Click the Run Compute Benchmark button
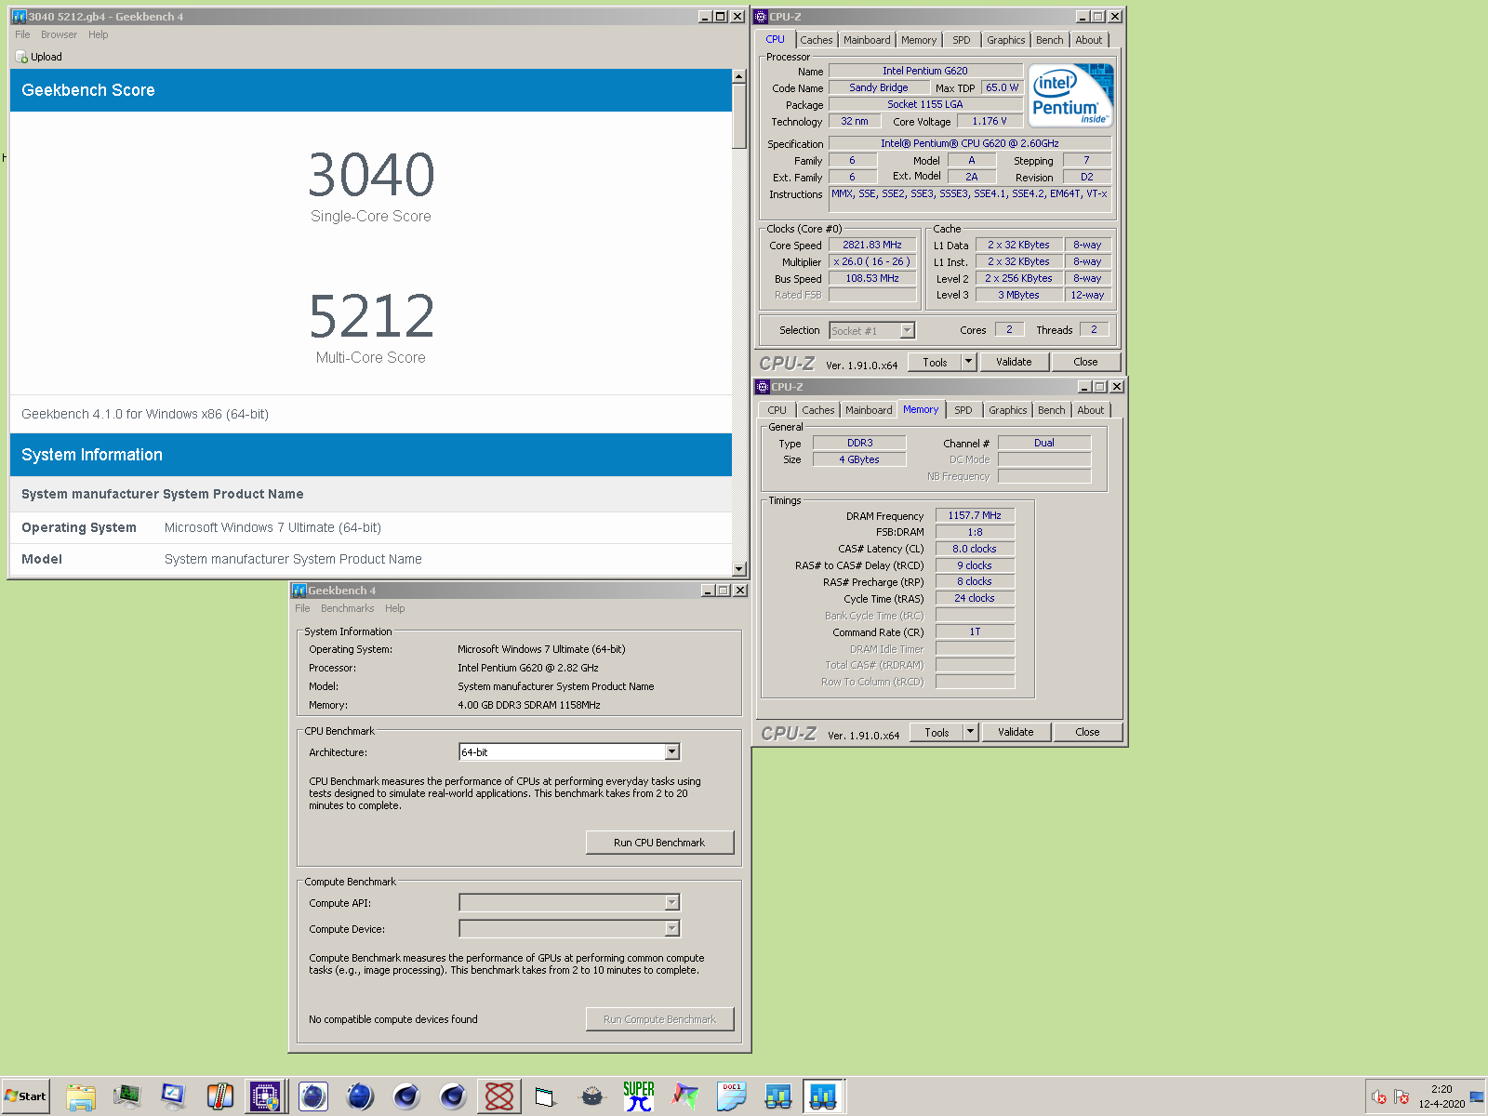The width and height of the screenshot is (1488, 1116). click(659, 1019)
